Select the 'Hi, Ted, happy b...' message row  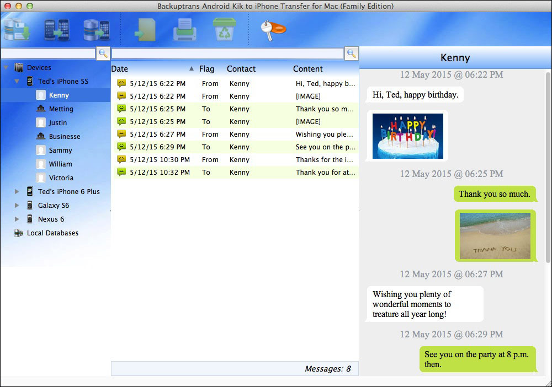[235, 83]
